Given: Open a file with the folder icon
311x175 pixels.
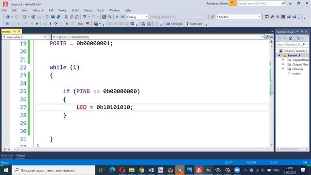Looking at the screenshot, I should 47,17.
